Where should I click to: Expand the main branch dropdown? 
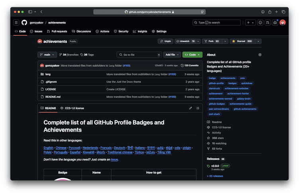47,55
